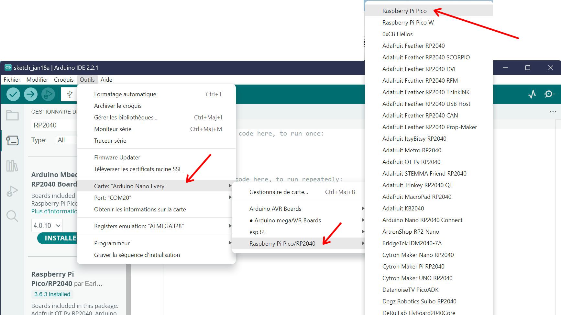
Task: Open the Aide menu
Action: [106, 79]
